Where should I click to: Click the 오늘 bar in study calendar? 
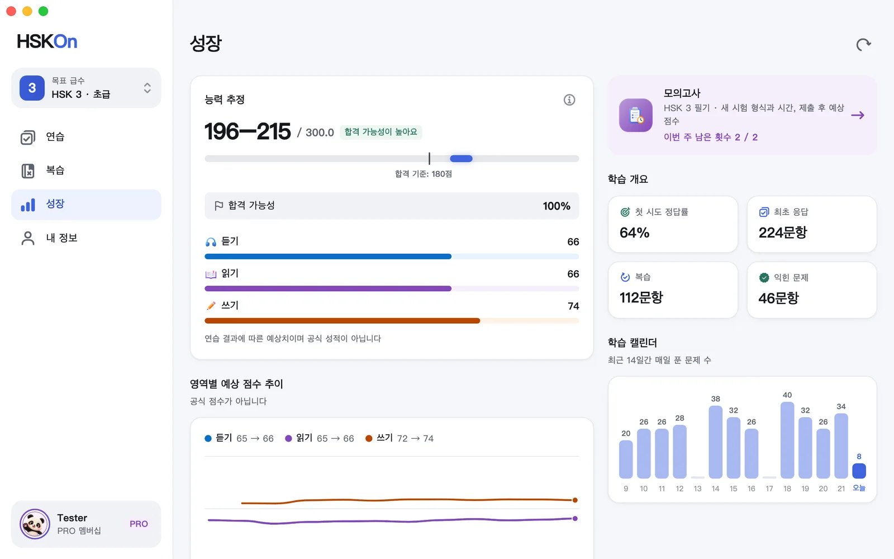[859, 471]
